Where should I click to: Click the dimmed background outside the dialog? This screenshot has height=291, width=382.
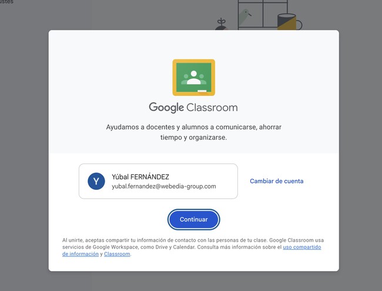[24, 147]
